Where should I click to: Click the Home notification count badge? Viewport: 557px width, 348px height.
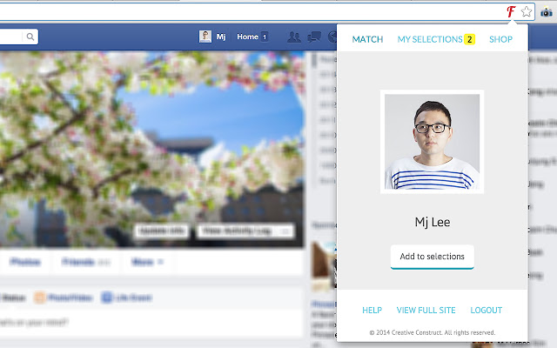(x=265, y=37)
